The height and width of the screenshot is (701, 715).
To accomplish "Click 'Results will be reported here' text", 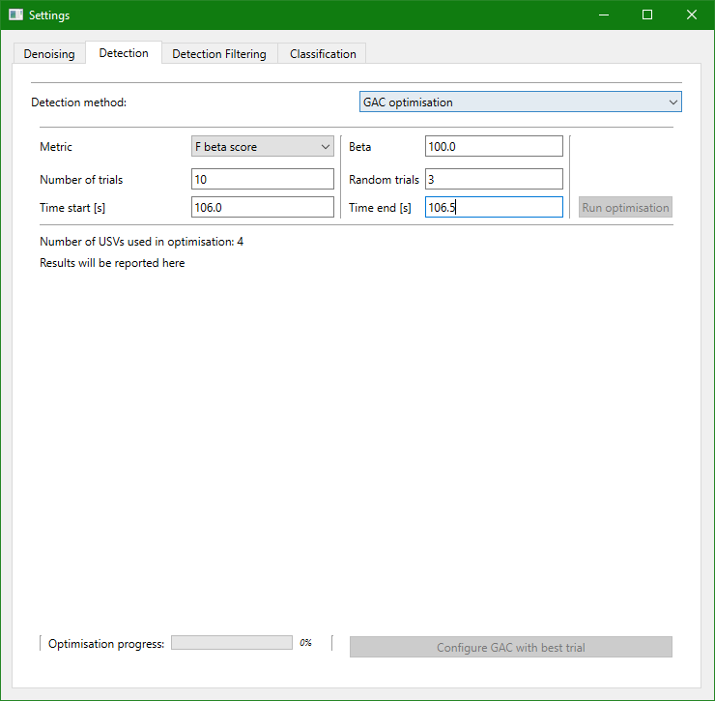I will pyautogui.click(x=112, y=263).
